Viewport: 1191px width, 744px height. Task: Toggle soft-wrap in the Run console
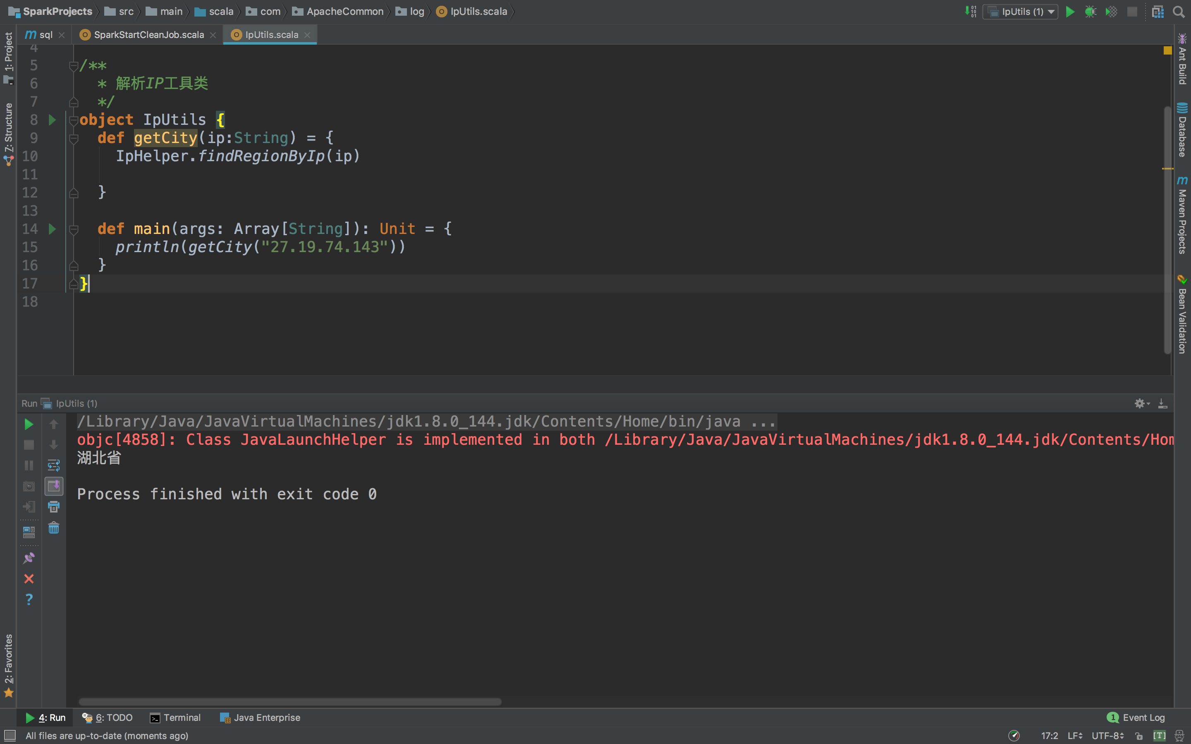point(54,465)
